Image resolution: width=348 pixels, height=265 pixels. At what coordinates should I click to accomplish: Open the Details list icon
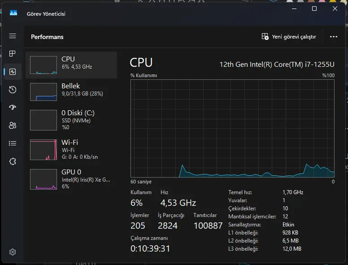click(x=13, y=143)
